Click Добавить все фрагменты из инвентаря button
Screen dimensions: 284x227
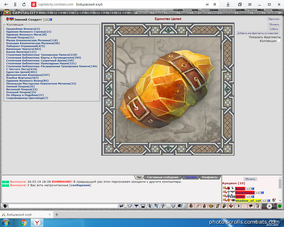(258, 33)
